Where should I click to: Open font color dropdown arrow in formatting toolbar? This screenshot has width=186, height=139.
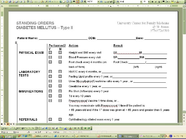click(x=180, y=2)
